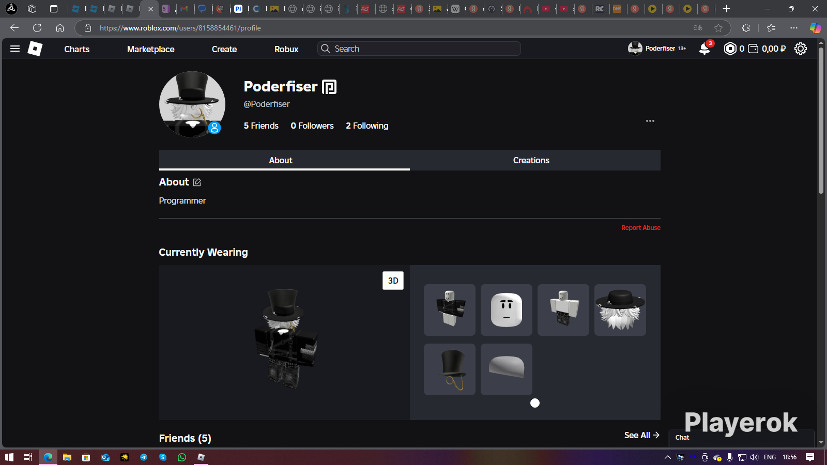Open Create in the Roblox navigation
Viewport: 827px width, 465px height.
tap(224, 49)
